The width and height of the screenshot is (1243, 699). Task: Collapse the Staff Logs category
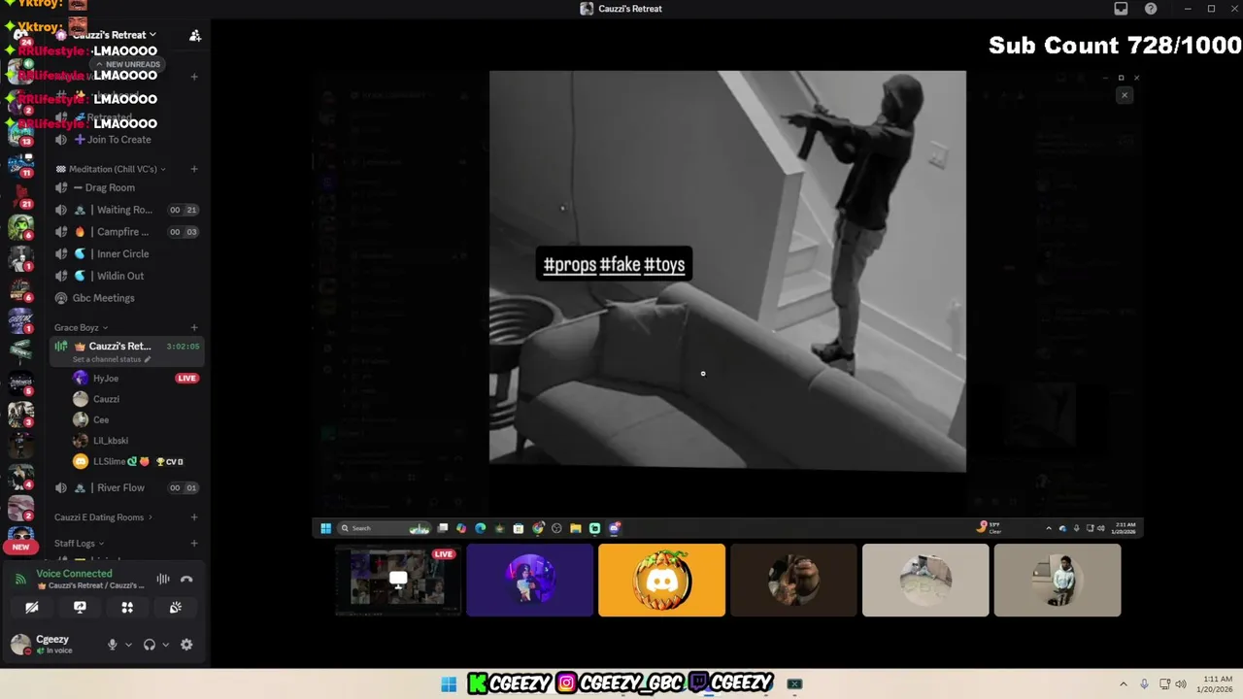(79, 544)
